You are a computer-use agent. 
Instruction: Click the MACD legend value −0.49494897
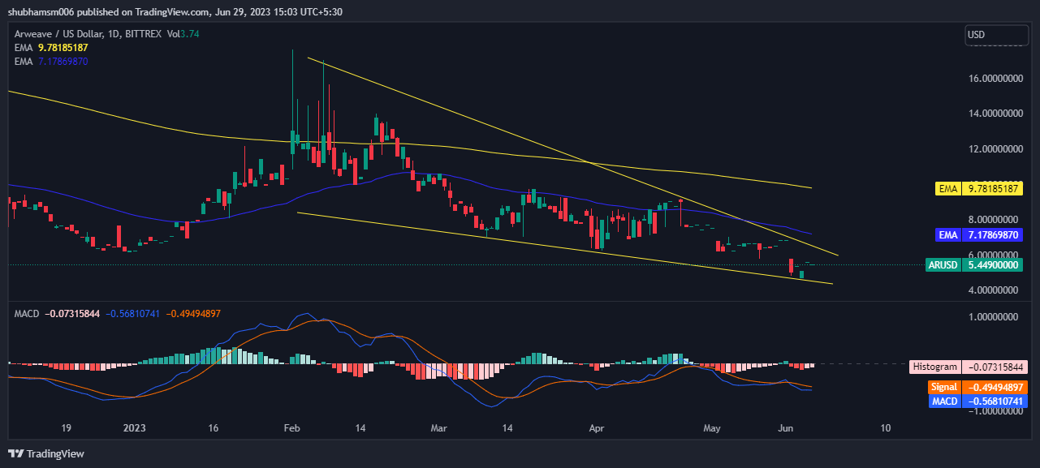click(193, 313)
